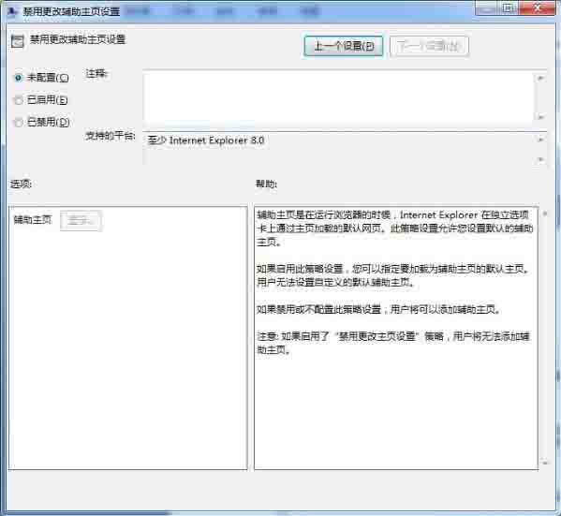The height and width of the screenshot is (516, 561).
Task: Click help paragraph starting 如果禁用或不配置
Action: tap(378, 309)
